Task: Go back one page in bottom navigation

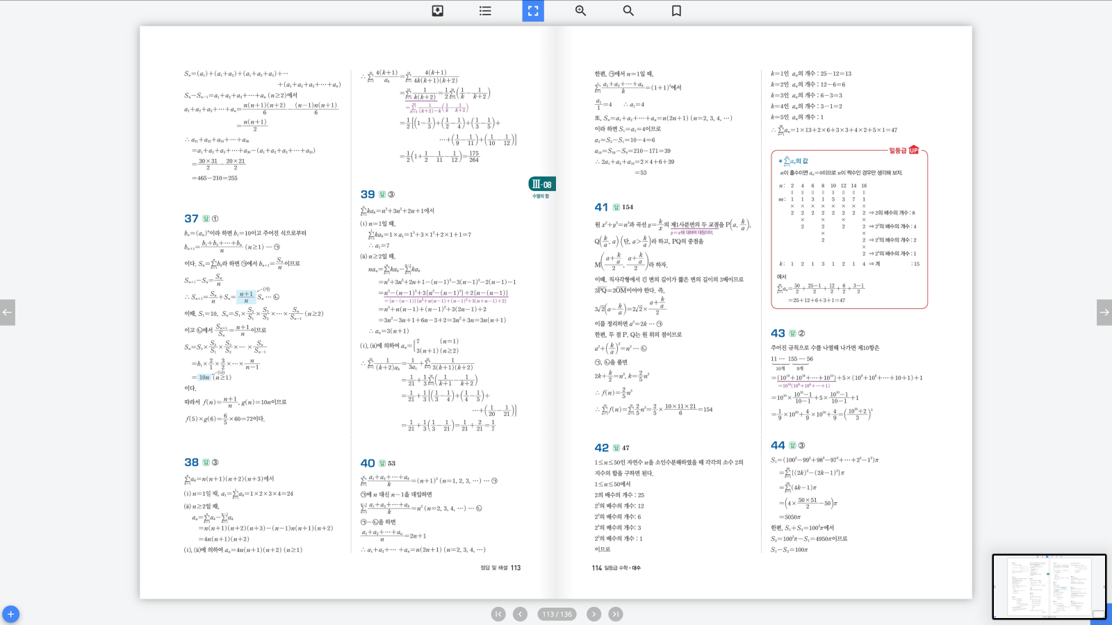Action: click(520, 614)
